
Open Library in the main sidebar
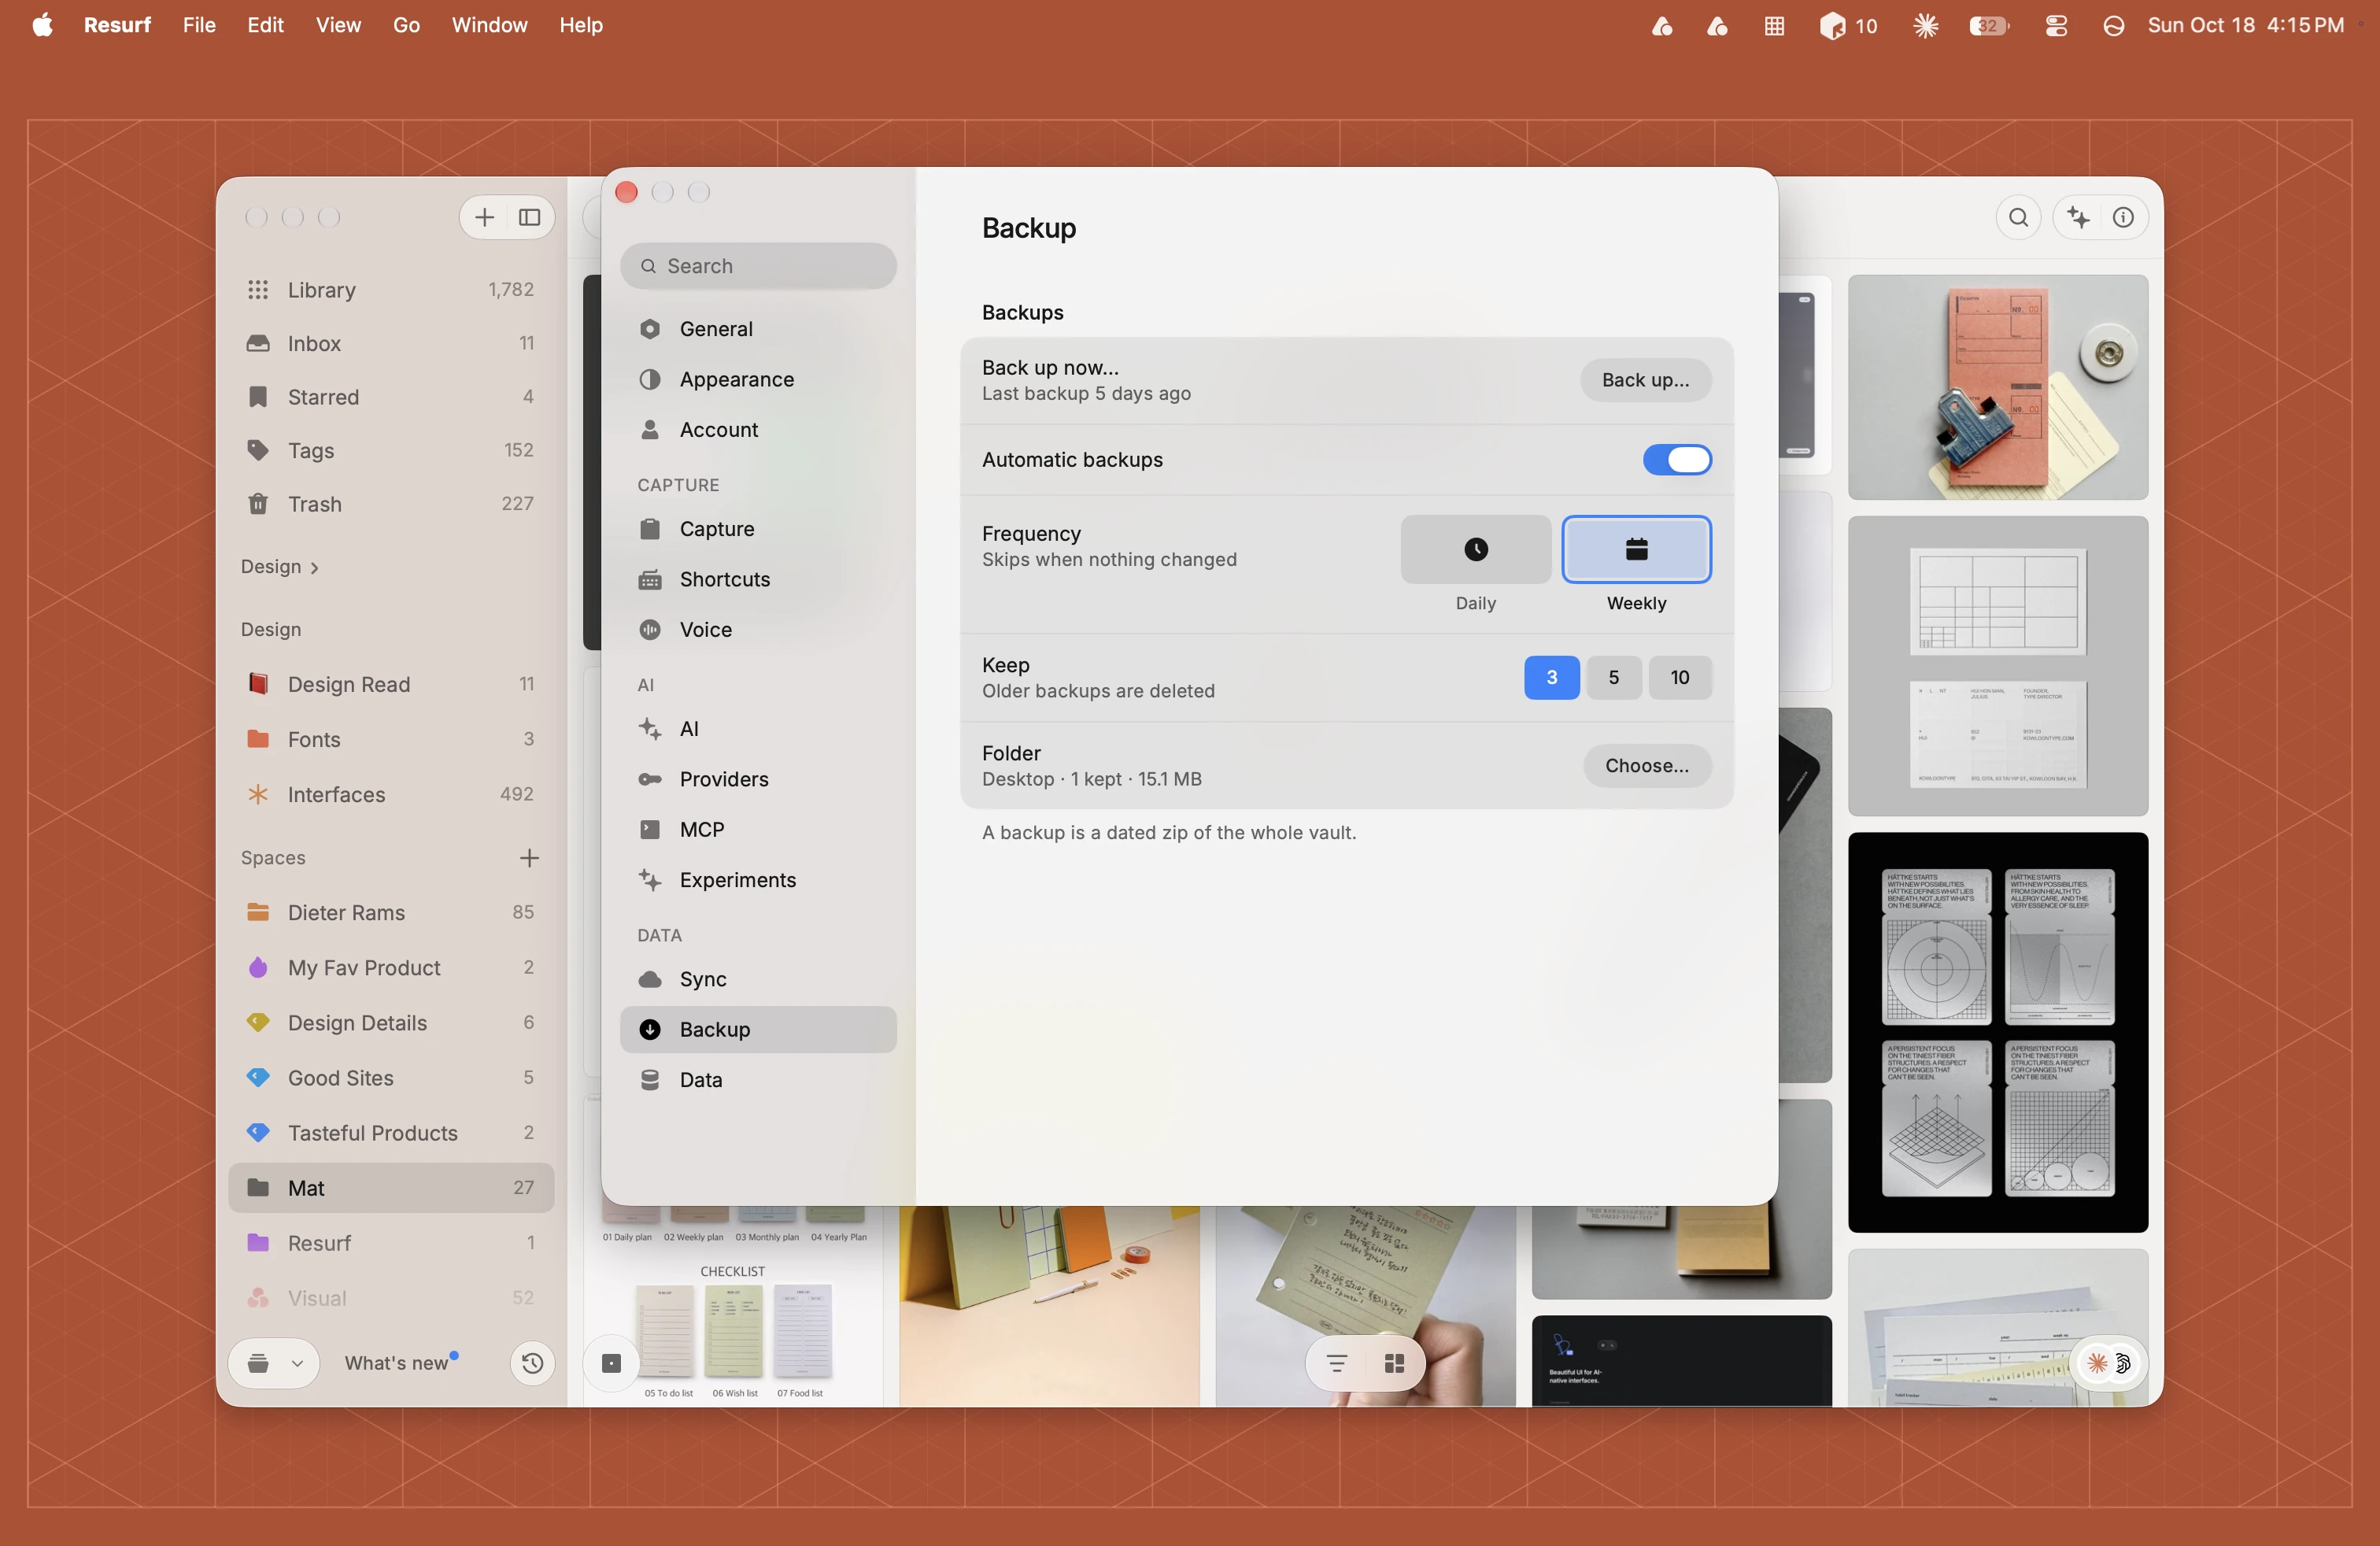[390, 290]
